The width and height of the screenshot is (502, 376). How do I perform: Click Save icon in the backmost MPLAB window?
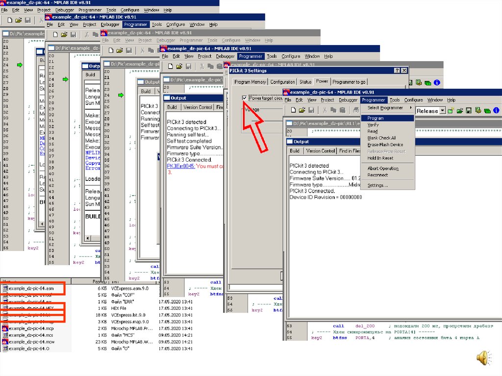pyautogui.click(x=27, y=20)
